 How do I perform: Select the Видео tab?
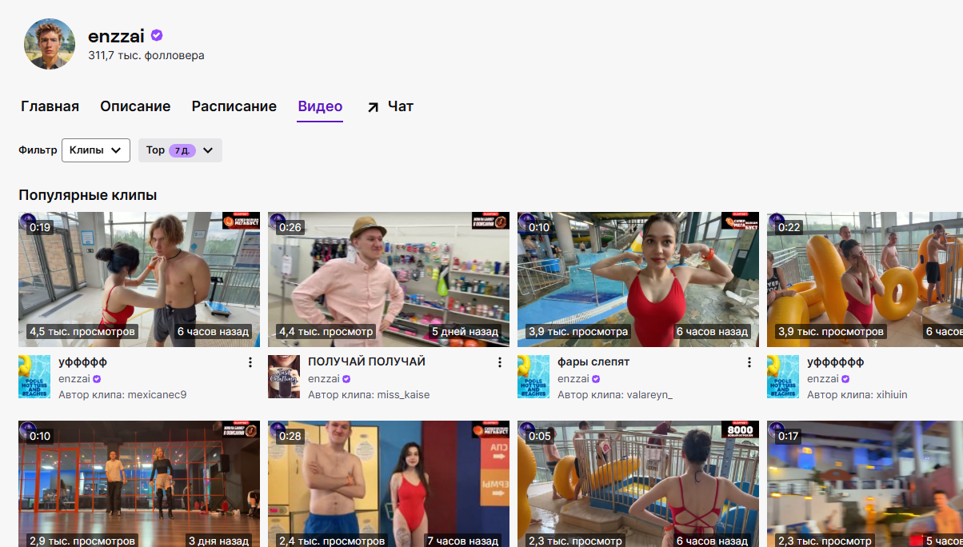click(x=320, y=106)
